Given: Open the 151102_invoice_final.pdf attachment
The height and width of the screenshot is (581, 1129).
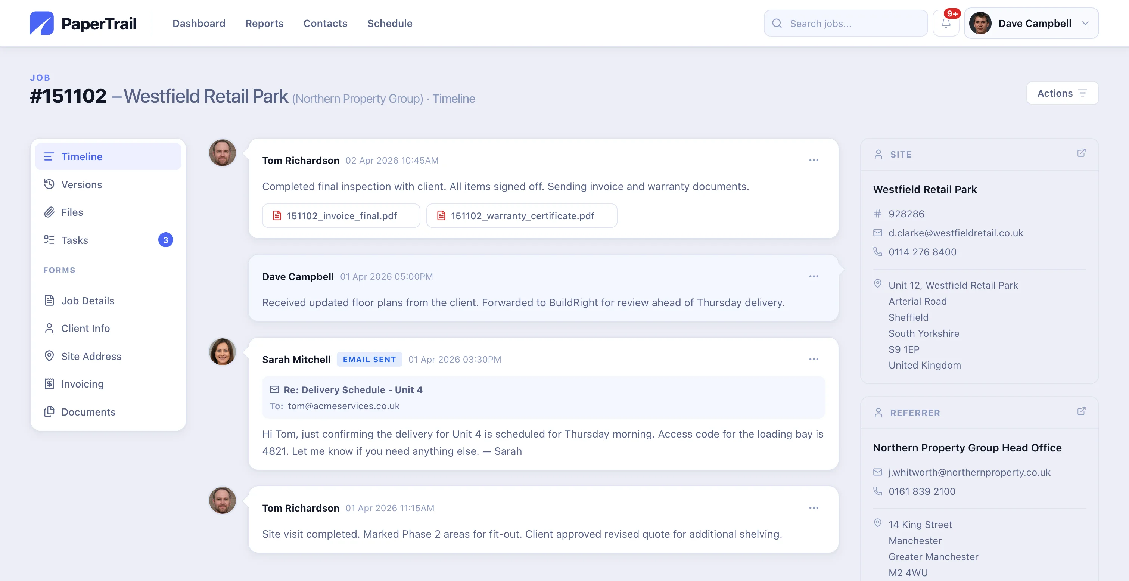Looking at the screenshot, I should pos(341,216).
